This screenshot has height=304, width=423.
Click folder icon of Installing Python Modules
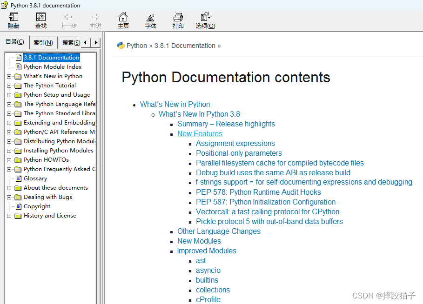click(x=18, y=151)
